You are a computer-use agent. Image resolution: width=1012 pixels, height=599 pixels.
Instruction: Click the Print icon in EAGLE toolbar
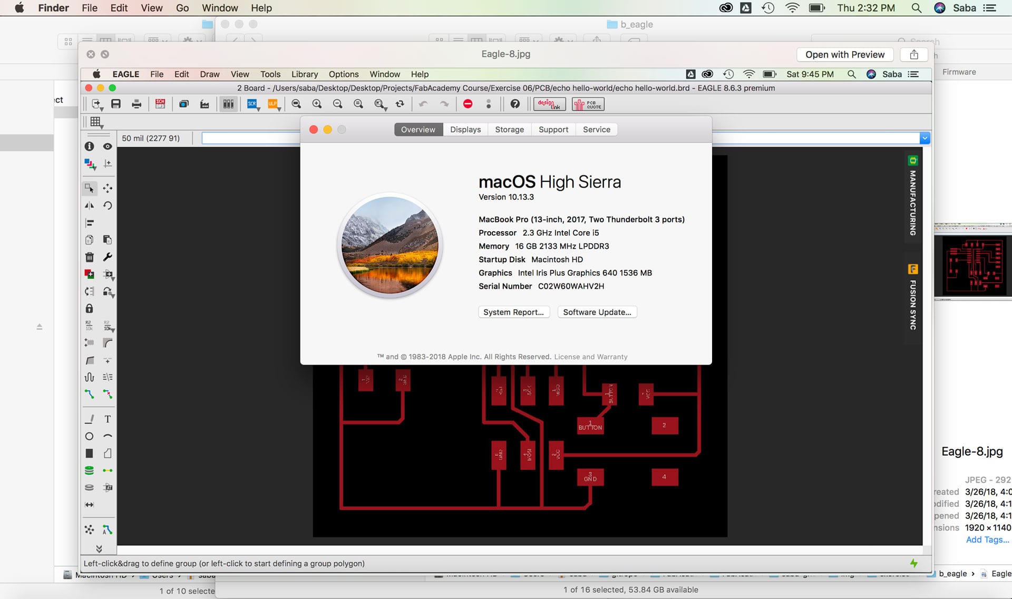[x=137, y=104]
